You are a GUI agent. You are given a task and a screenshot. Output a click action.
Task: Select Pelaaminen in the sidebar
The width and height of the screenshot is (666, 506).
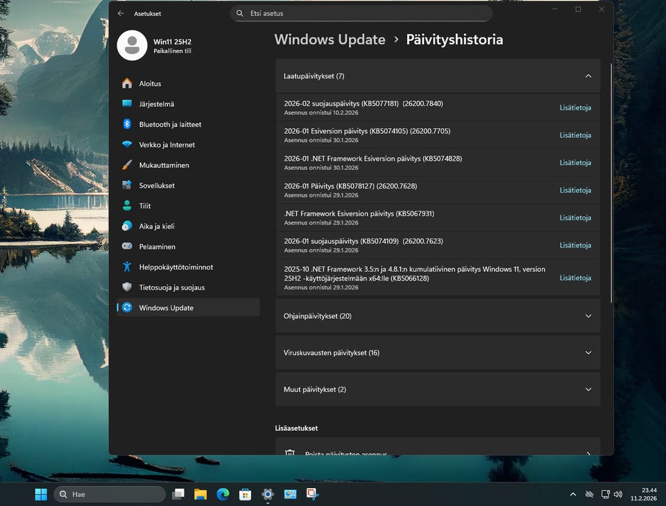(x=157, y=247)
